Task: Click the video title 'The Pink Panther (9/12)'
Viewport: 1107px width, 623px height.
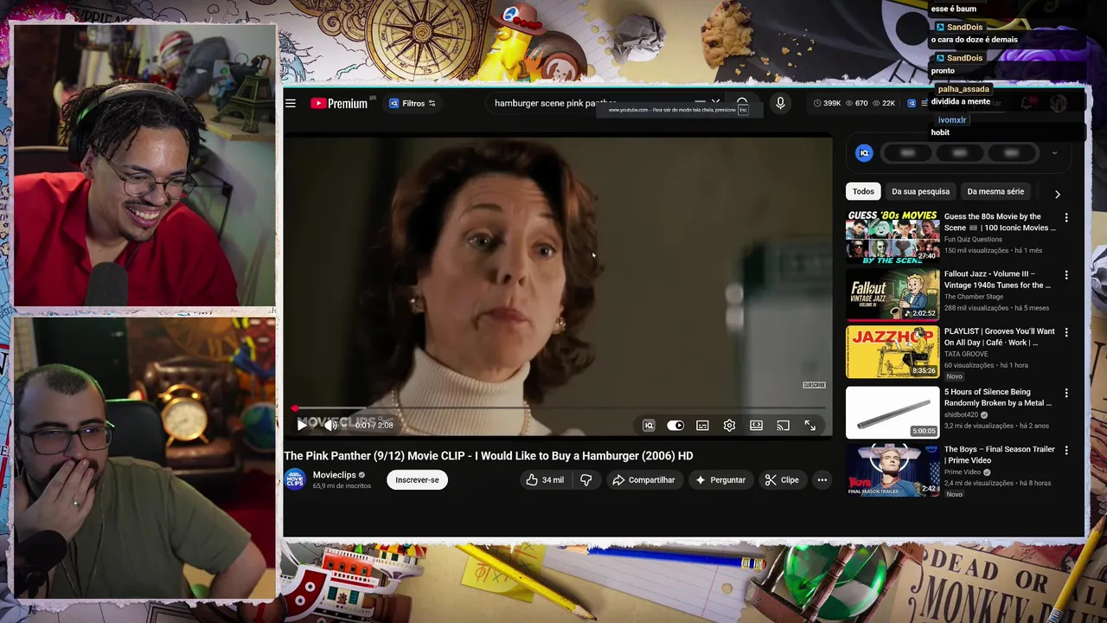Action: click(x=489, y=456)
